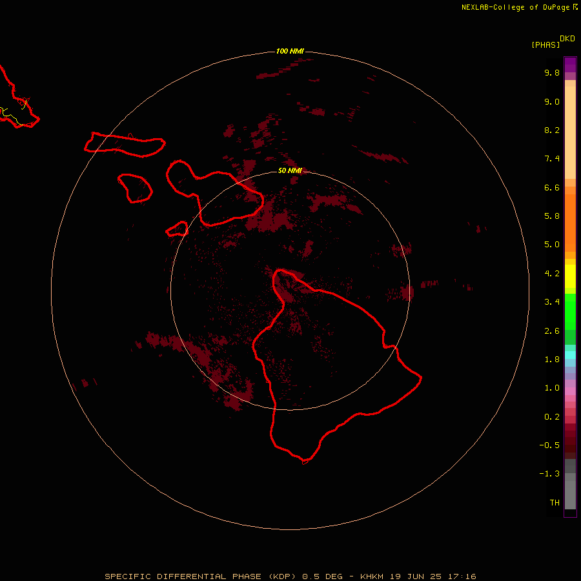Click the 6.6 value on color scale
Viewport: 581px width, 581px height.
[552, 187]
